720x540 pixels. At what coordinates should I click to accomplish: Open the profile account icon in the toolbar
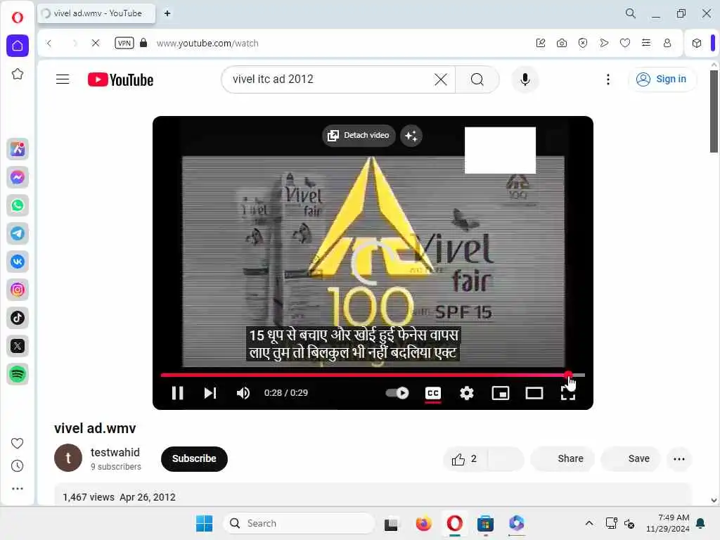pos(667,43)
